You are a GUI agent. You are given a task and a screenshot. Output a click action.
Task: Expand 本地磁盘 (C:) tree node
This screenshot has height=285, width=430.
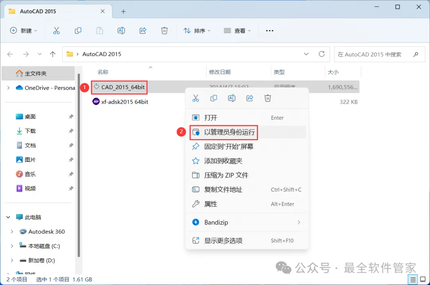coord(12,246)
